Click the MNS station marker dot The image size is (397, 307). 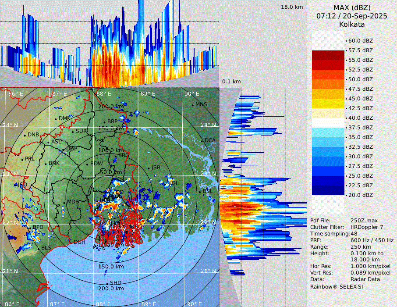click(192, 105)
